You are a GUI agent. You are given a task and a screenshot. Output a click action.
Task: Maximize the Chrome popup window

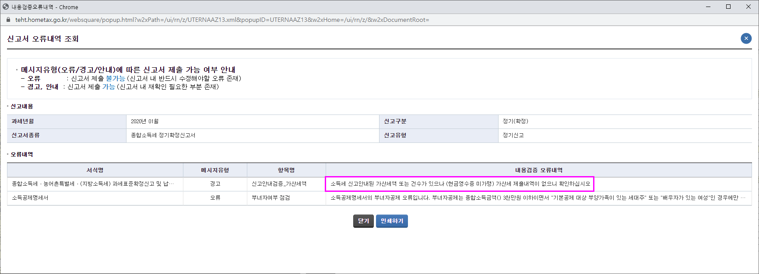[728, 7]
